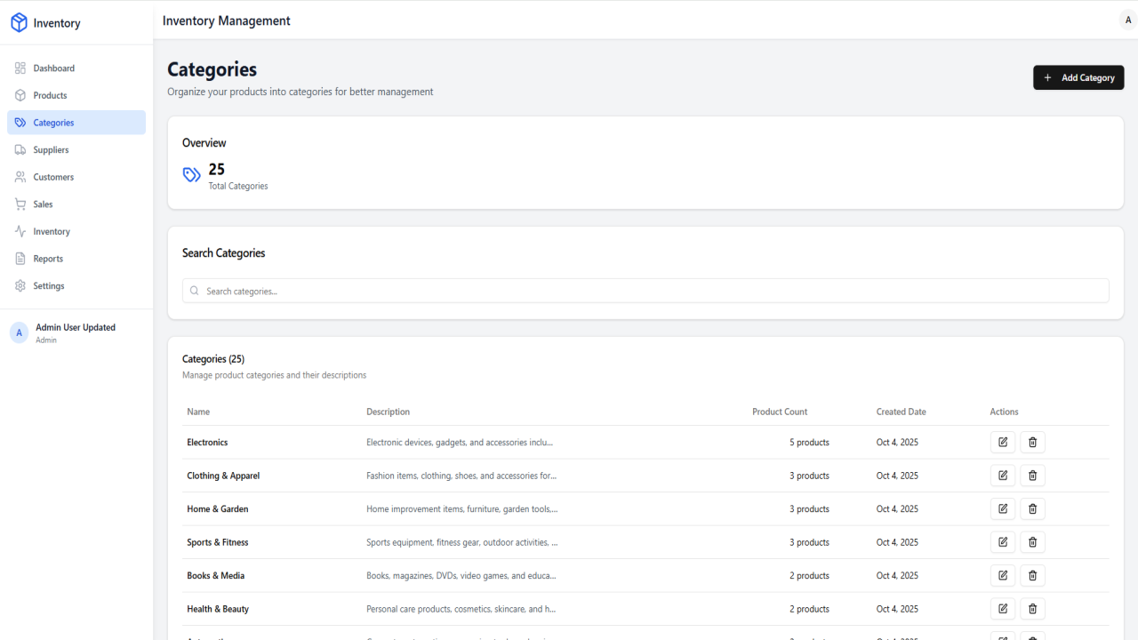
Task: Click the Name column header
Action: click(x=198, y=412)
